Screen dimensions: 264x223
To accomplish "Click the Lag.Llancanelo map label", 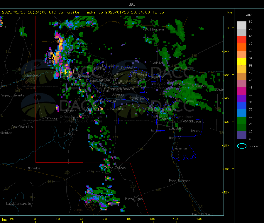I will coord(18,204).
